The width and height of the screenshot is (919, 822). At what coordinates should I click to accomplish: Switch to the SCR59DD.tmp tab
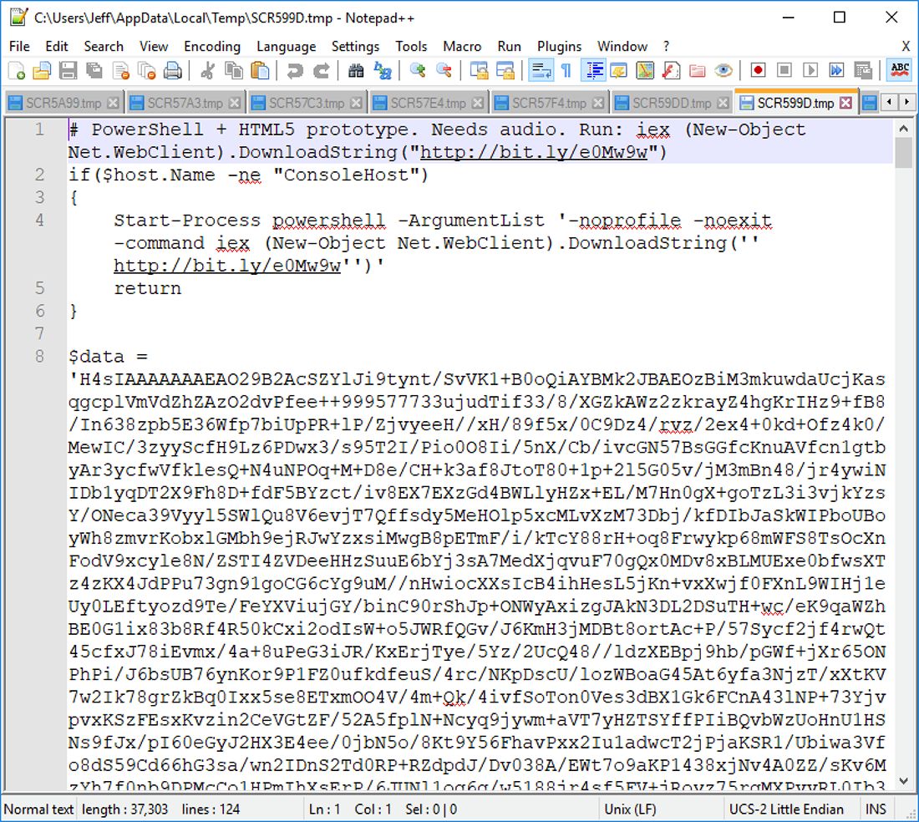(672, 103)
